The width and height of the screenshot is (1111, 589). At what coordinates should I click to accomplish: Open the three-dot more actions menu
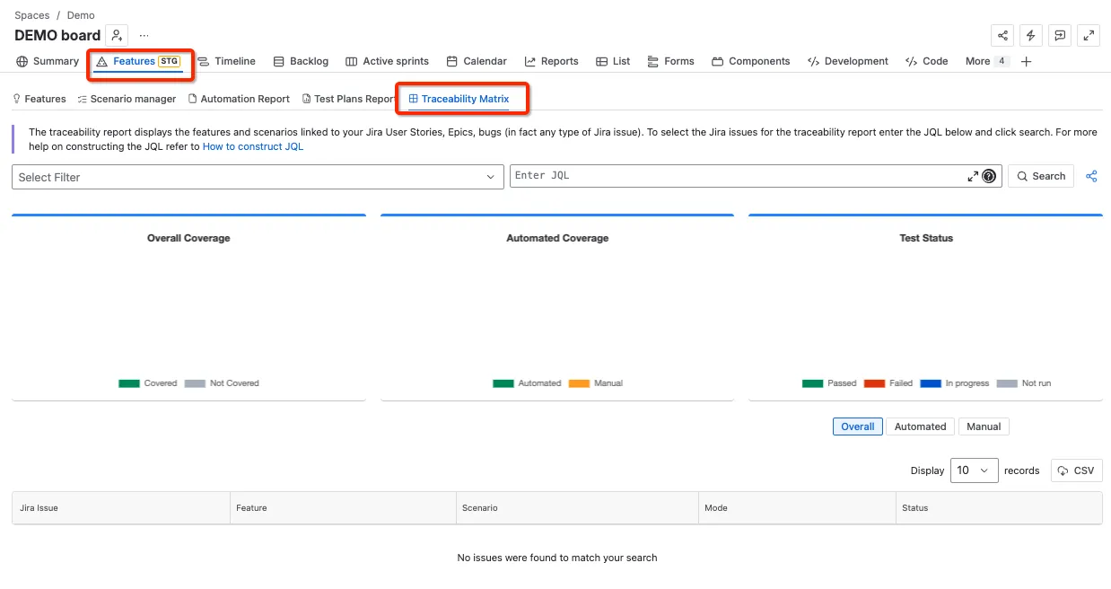click(144, 35)
